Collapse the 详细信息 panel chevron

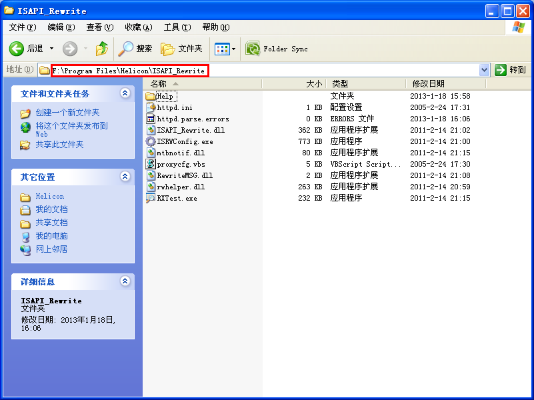(x=125, y=281)
